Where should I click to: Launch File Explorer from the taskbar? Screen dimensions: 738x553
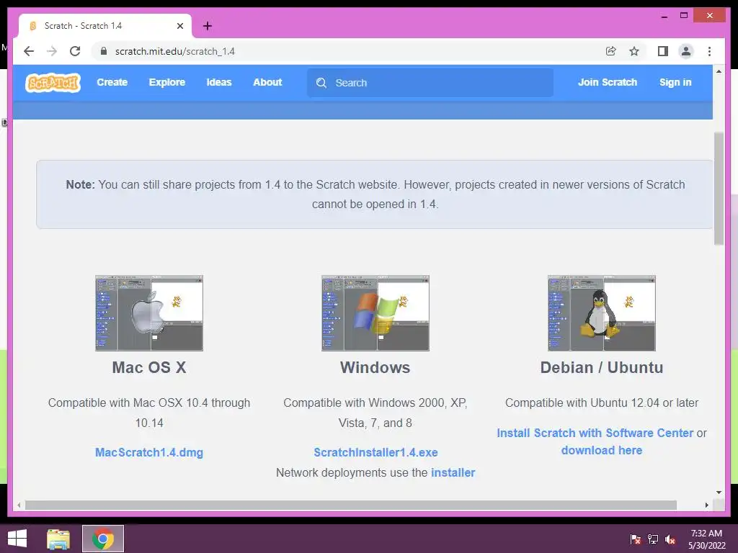tap(58, 539)
